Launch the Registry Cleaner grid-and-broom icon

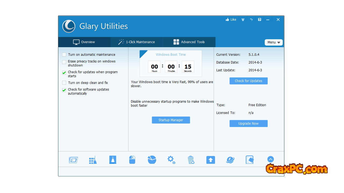[93, 160]
